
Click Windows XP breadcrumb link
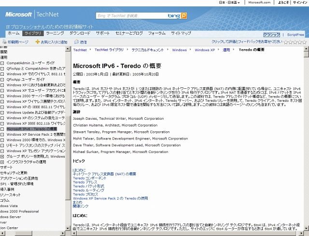[205, 50]
